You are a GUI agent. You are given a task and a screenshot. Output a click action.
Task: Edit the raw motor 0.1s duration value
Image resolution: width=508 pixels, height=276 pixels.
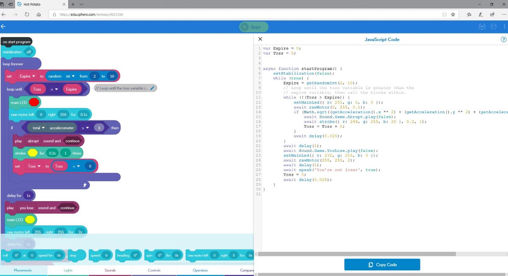pos(83,115)
